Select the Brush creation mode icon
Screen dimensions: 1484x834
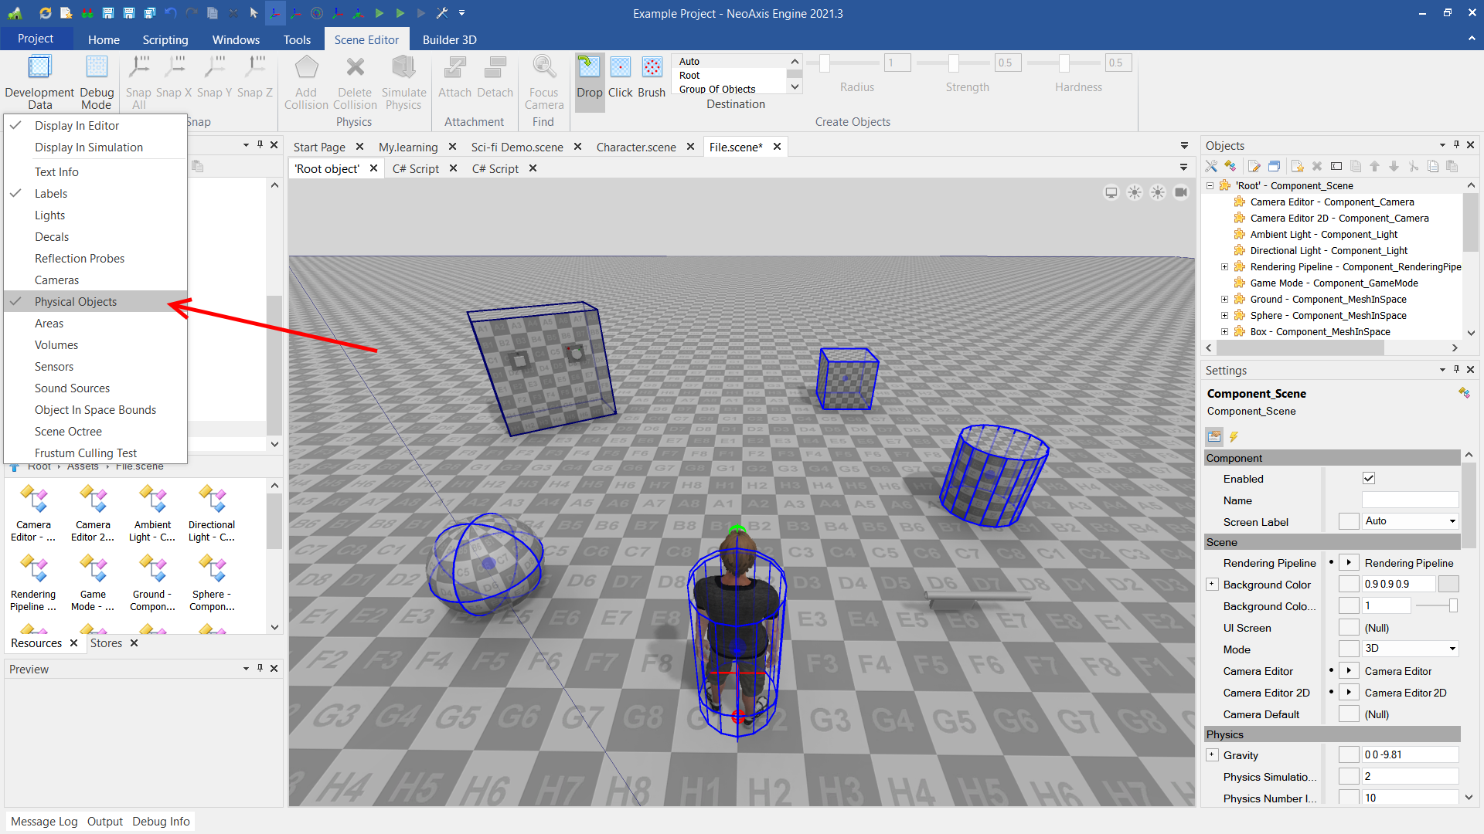click(x=652, y=68)
